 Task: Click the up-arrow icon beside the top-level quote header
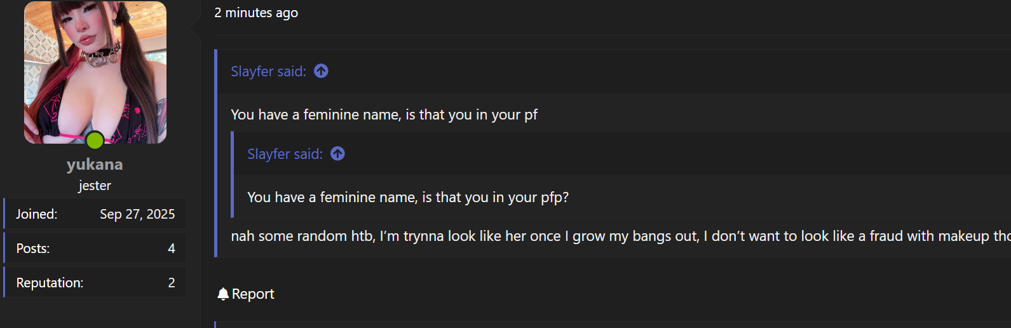point(321,71)
